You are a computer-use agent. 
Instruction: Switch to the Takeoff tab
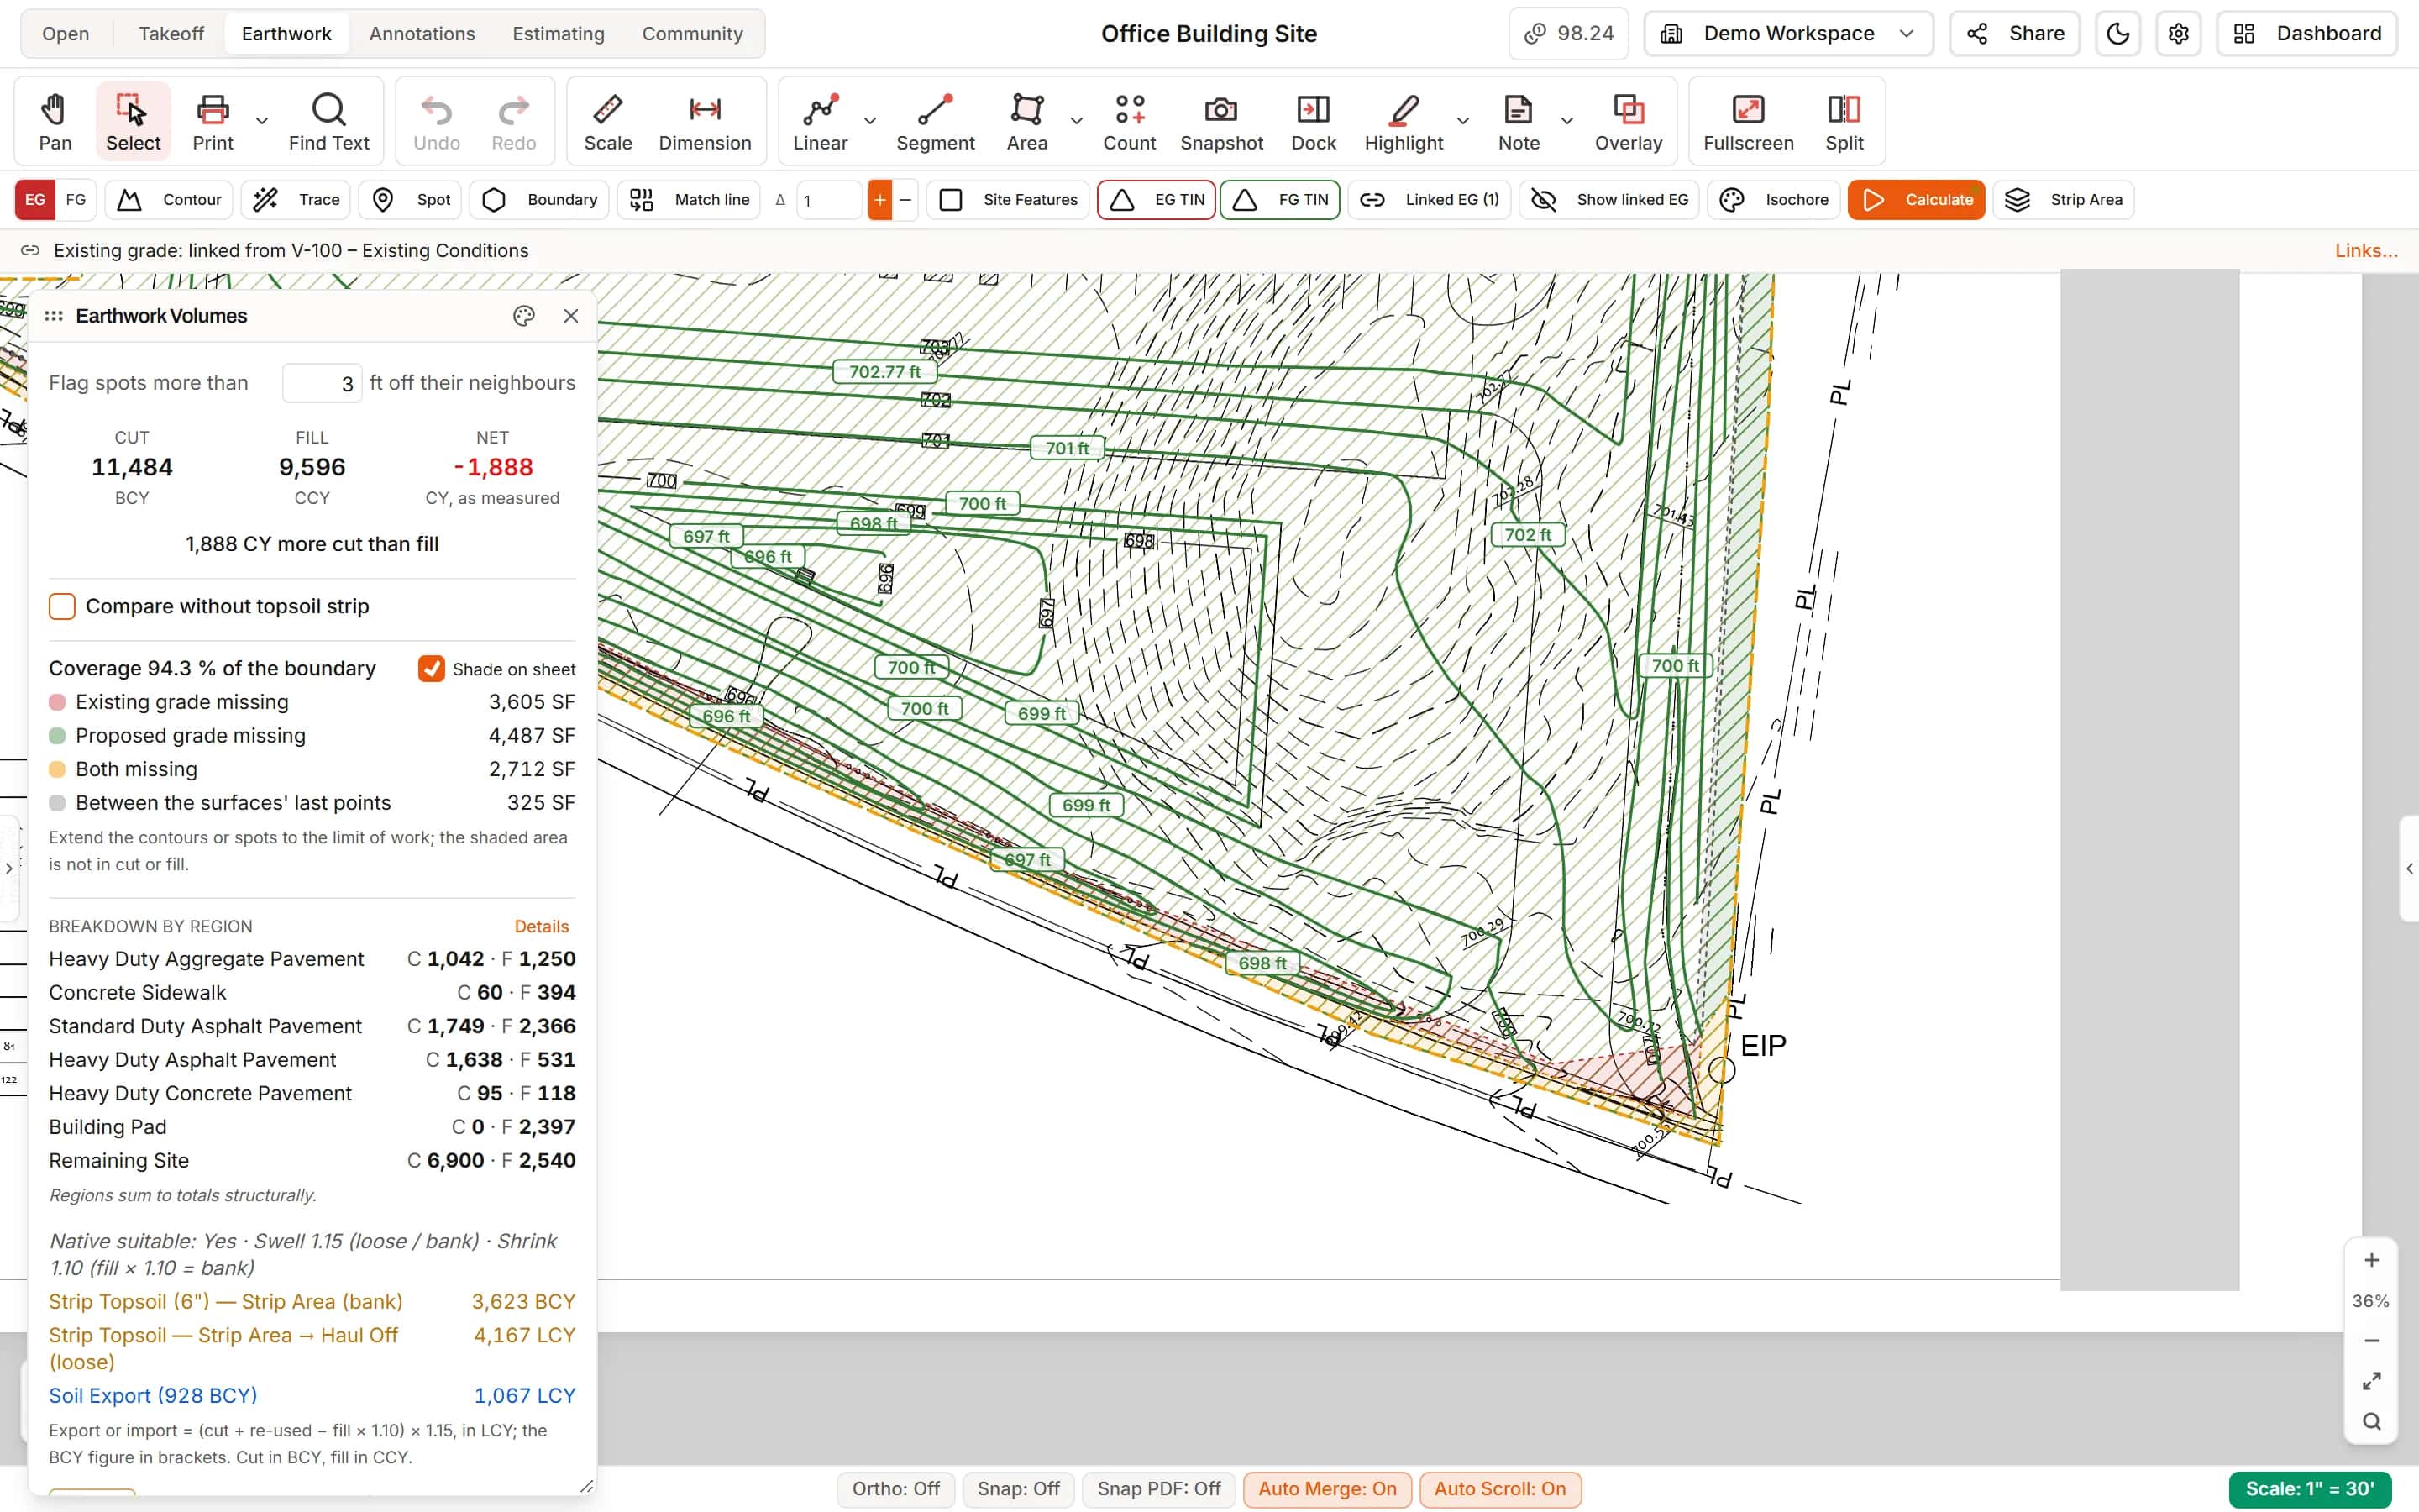[171, 34]
